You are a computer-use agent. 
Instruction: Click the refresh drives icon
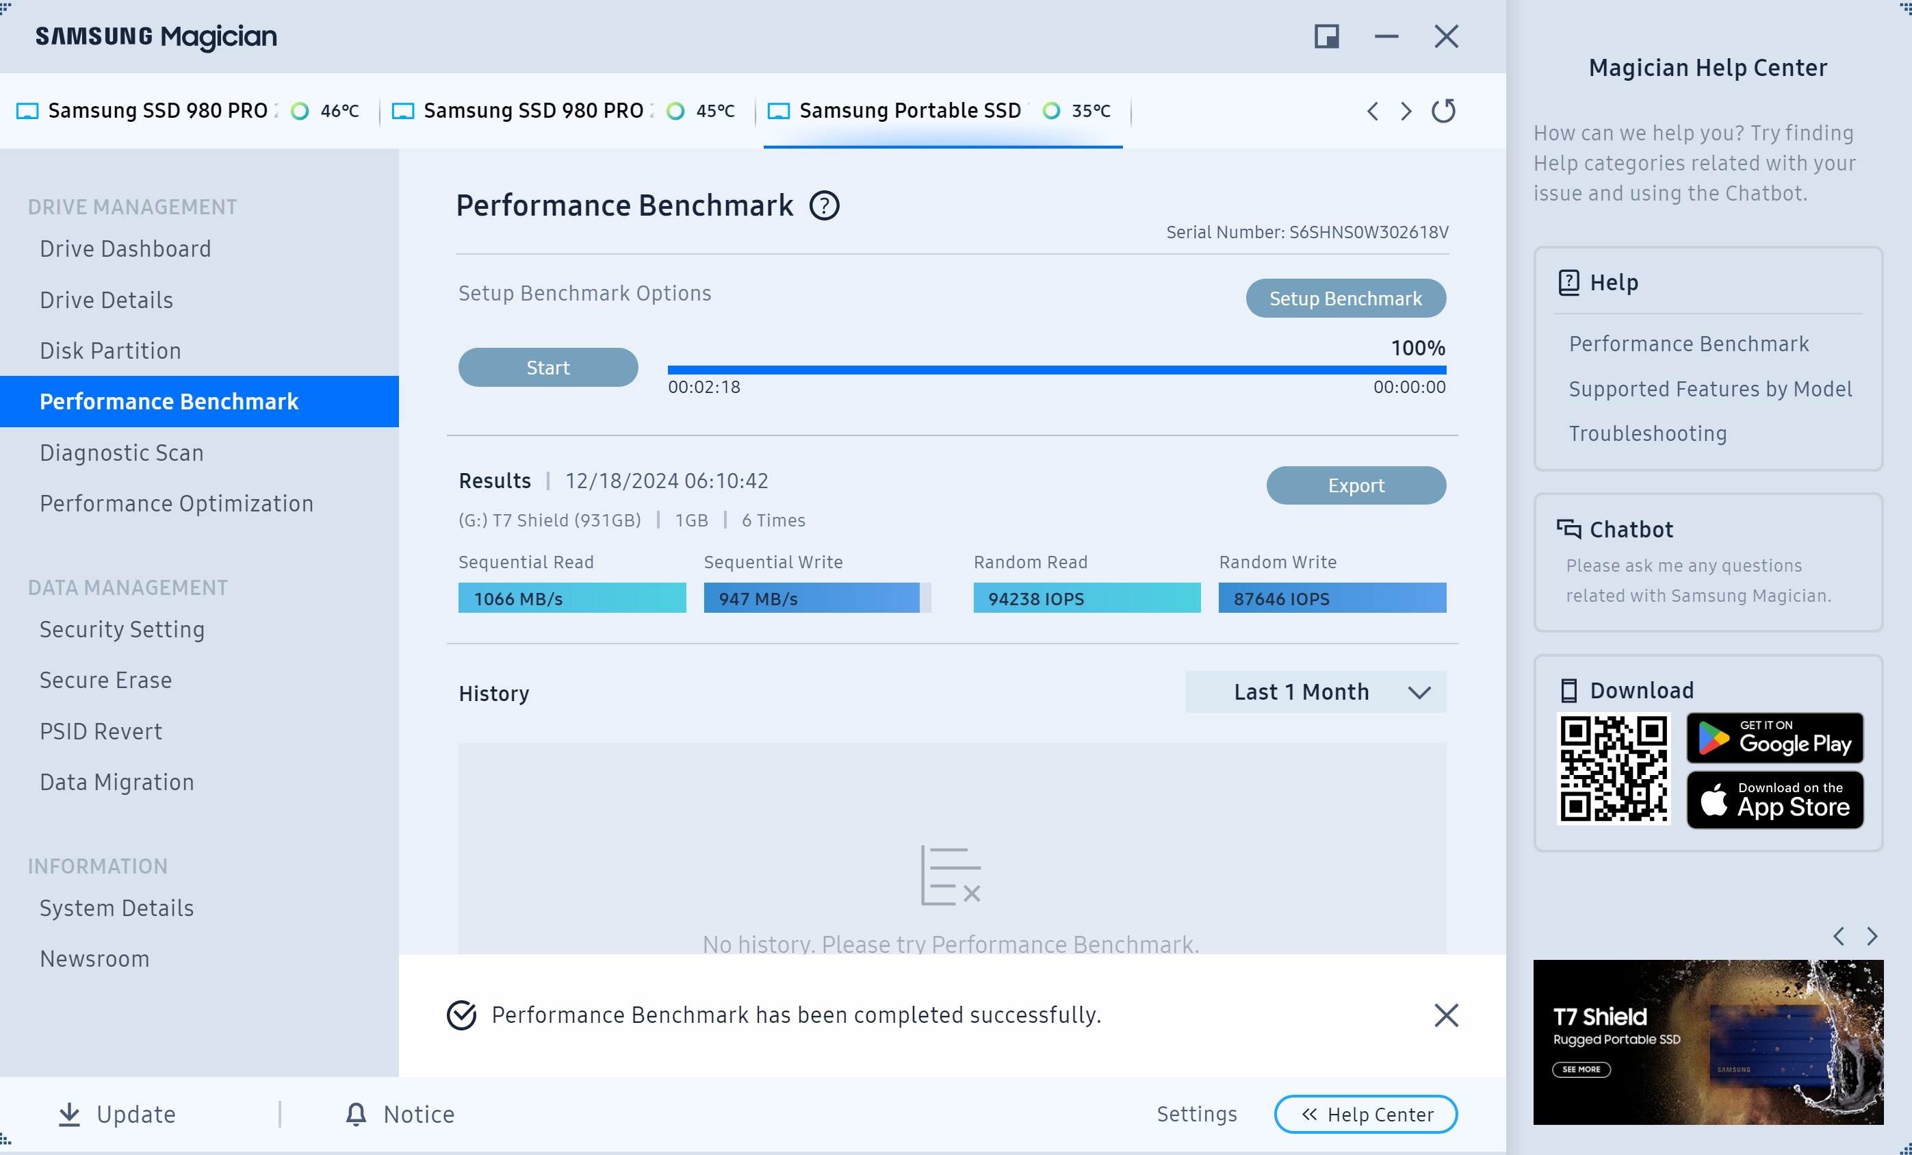1443,111
